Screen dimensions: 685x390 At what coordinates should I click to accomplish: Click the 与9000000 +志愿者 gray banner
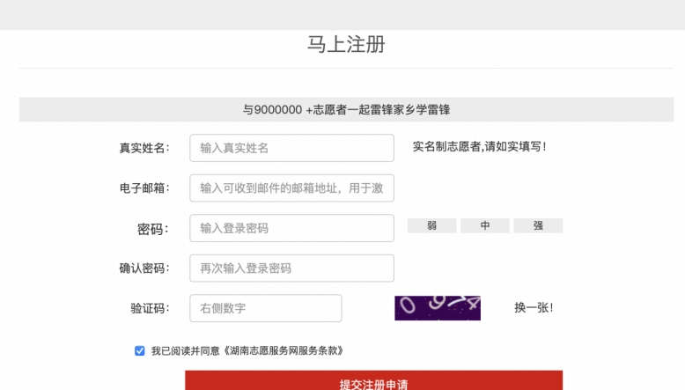tap(346, 110)
